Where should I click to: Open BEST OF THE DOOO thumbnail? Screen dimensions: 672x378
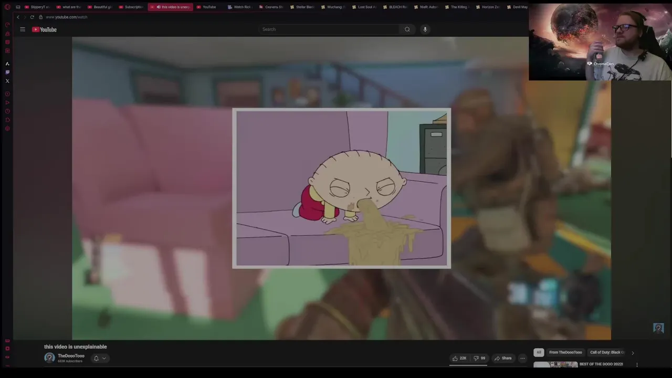(555, 364)
